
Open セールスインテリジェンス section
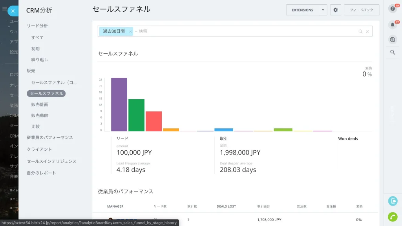(51, 161)
